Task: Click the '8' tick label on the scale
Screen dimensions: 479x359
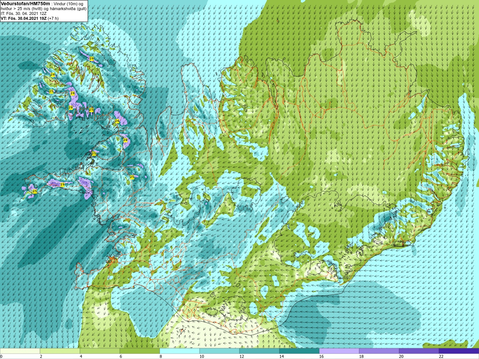Action: click(x=161, y=356)
